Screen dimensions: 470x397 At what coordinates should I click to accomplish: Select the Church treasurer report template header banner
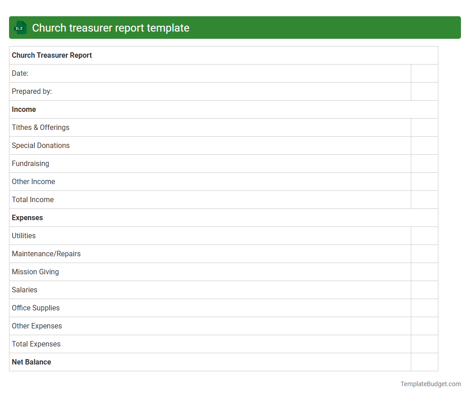(x=235, y=28)
